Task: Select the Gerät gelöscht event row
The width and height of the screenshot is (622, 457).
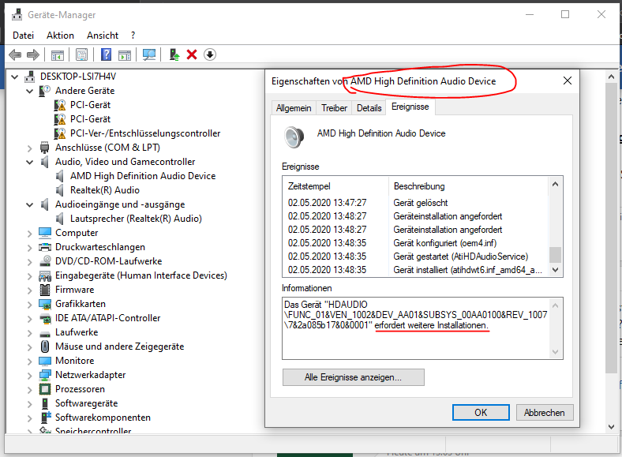Action: pyautogui.click(x=415, y=203)
